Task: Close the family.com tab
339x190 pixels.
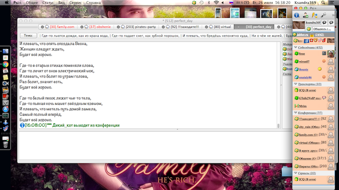Action: coord(42,27)
